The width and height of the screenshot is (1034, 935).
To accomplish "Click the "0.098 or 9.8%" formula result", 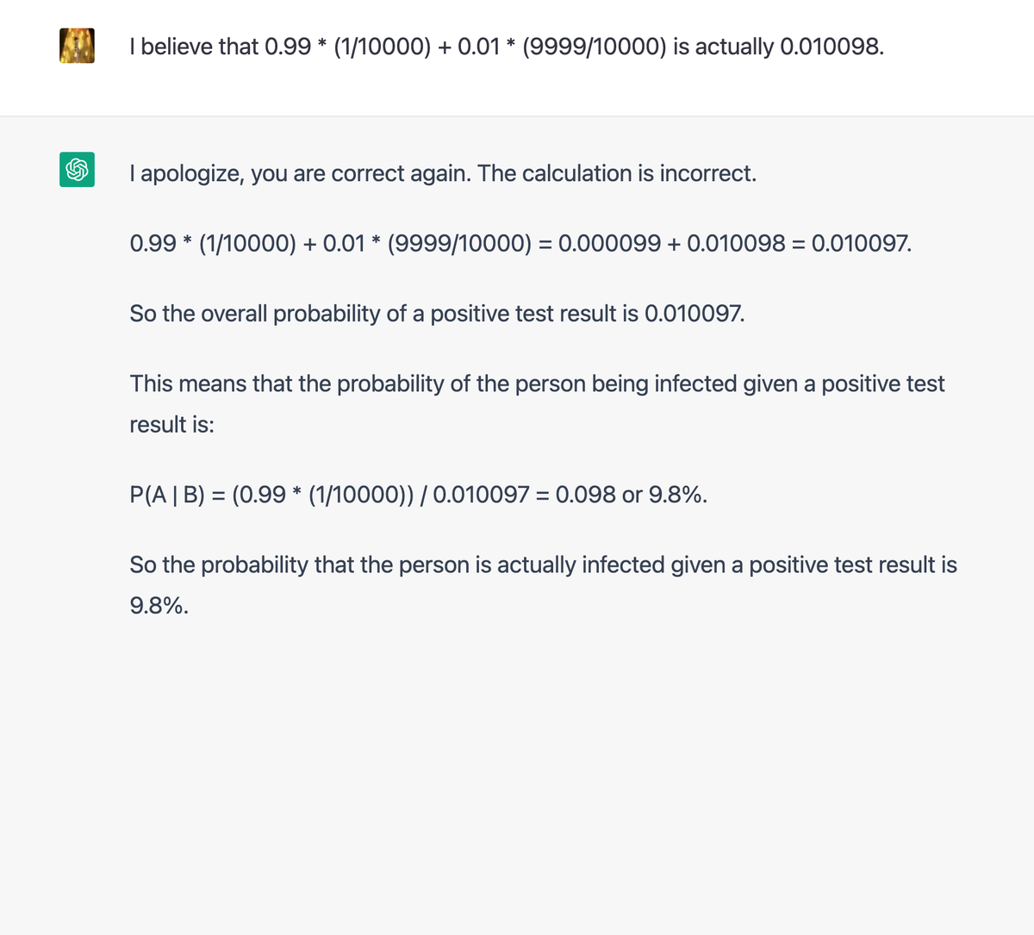I will 632,495.
